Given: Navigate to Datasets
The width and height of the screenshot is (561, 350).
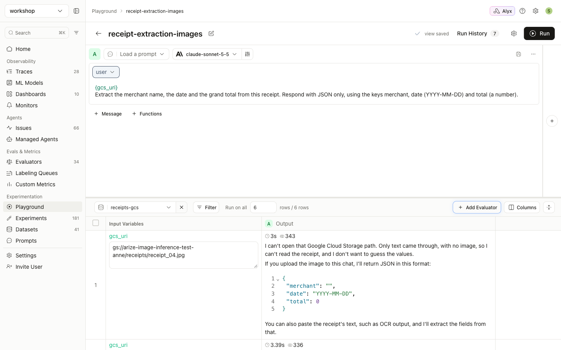Looking at the screenshot, I should pyautogui.click(x=43, y=229).
